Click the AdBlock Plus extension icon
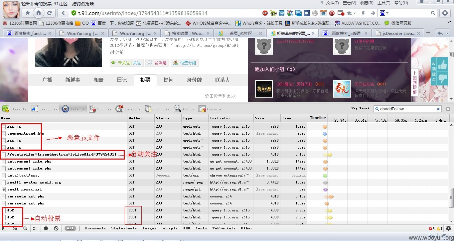454x241 pixels. [265, 13]
